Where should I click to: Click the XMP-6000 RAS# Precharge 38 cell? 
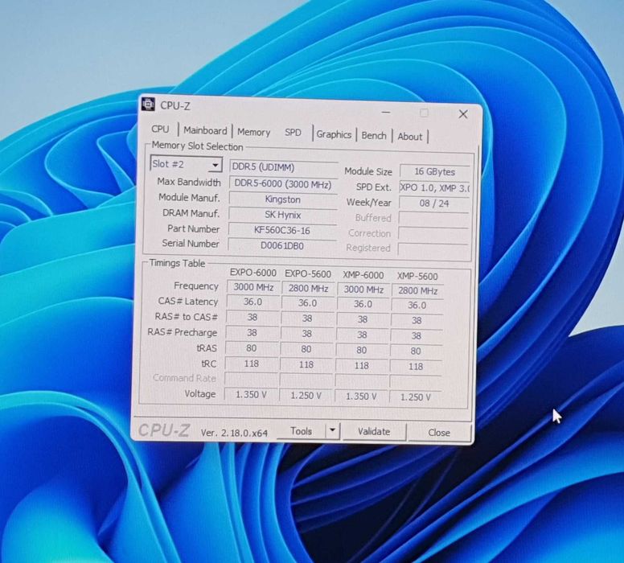(362, 335)
